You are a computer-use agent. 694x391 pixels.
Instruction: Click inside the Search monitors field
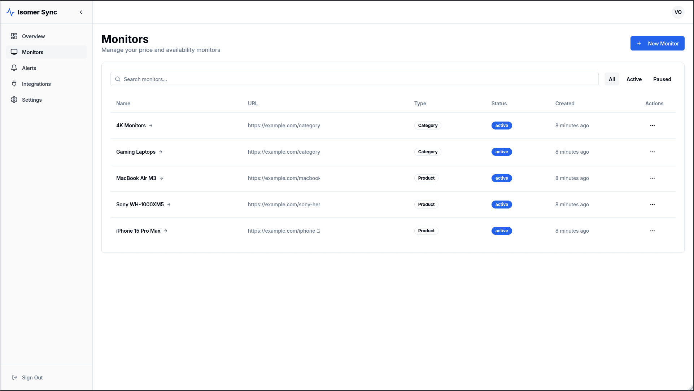coord(253,79)
